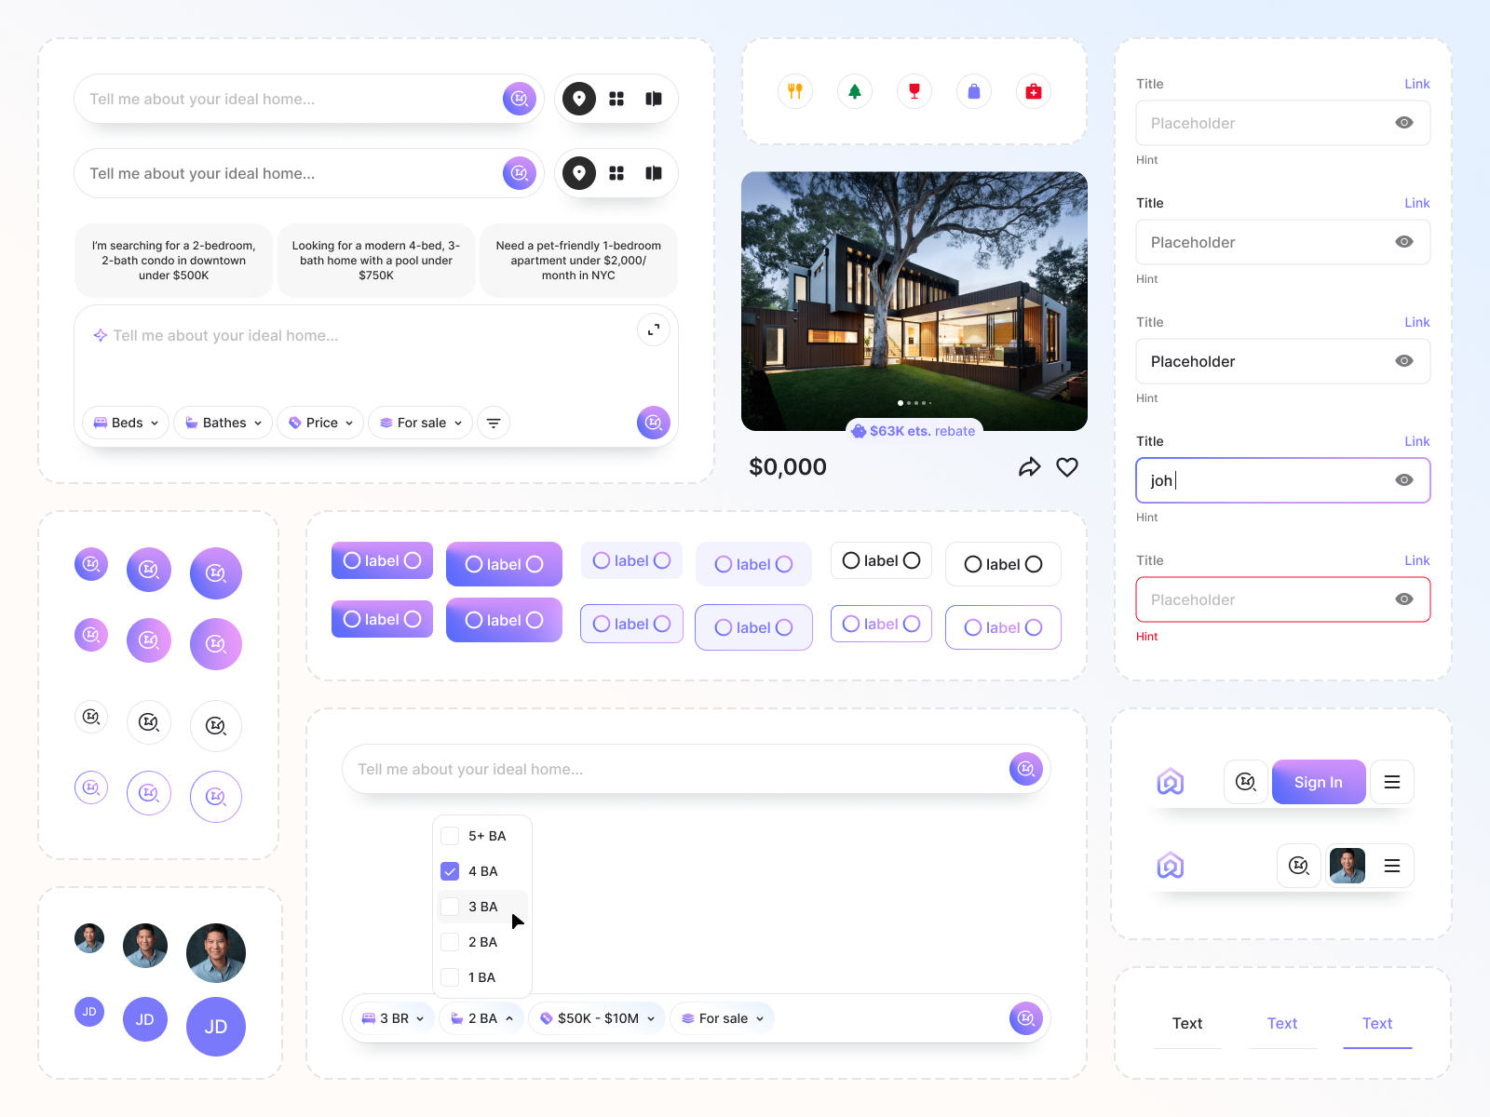This screenshot has height=1117, width=1490.
Task: Click the largest gradient AI search button, top row
Action: point(216,573)
